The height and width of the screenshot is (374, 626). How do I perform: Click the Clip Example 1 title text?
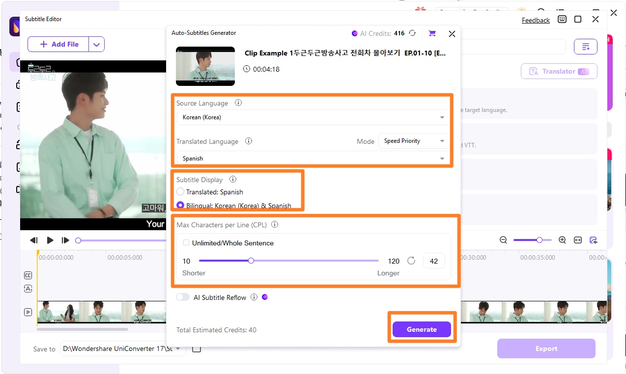pos(345,53)
